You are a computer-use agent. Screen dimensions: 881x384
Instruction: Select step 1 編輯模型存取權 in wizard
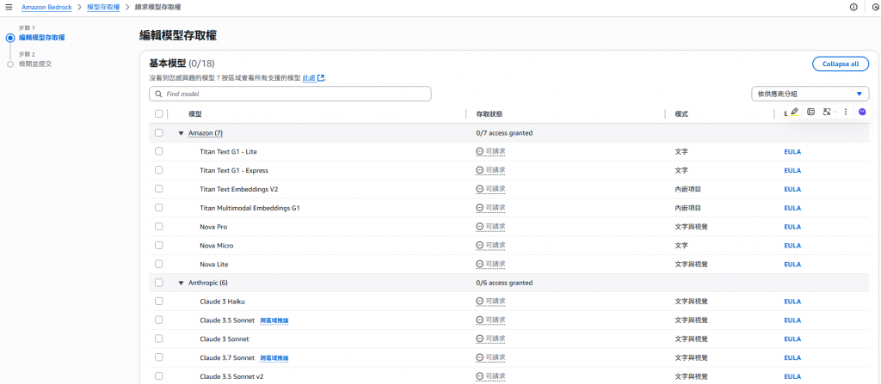(41, 38)
